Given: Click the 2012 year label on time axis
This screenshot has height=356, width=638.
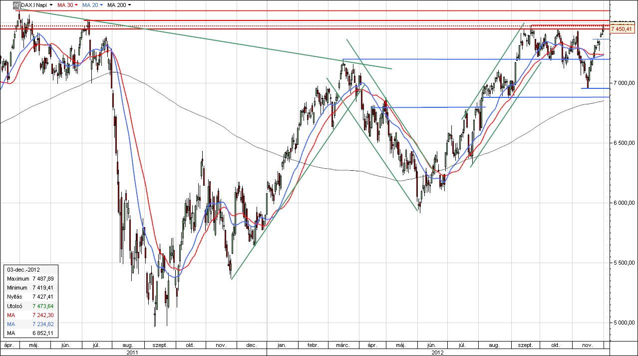Looking at the screenshot, I should (x=437, y=352).
